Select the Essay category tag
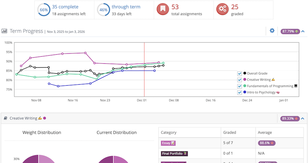Image resolution: width=308 pixels, height=163 pixels. tap(168, 143)
